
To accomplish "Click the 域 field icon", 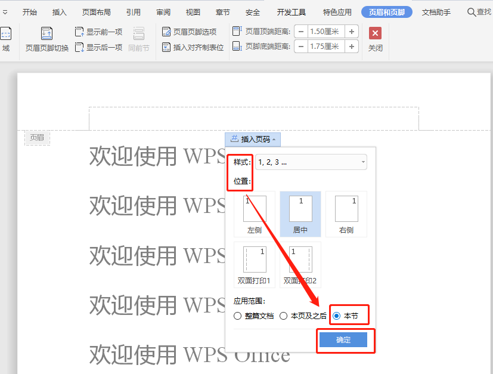I will tap(5, 33).
